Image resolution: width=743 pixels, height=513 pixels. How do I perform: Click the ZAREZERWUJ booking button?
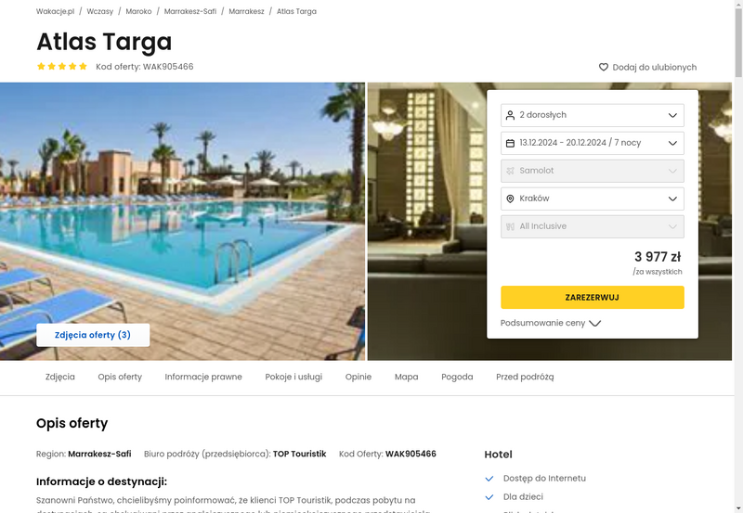pos(593,297)
